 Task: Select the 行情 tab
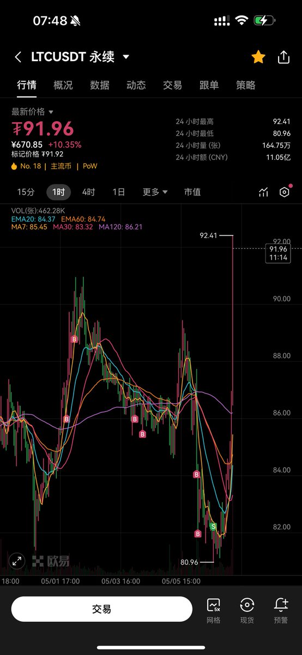pos(26,85)
